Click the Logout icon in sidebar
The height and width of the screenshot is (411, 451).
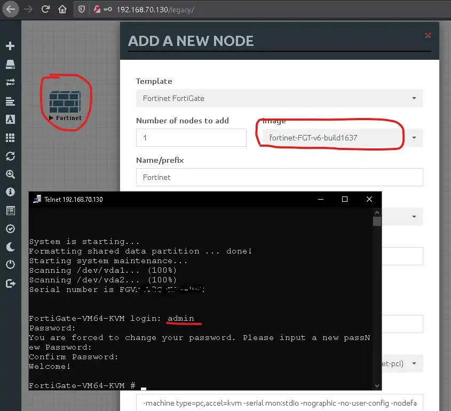click(x=10, y=283)
